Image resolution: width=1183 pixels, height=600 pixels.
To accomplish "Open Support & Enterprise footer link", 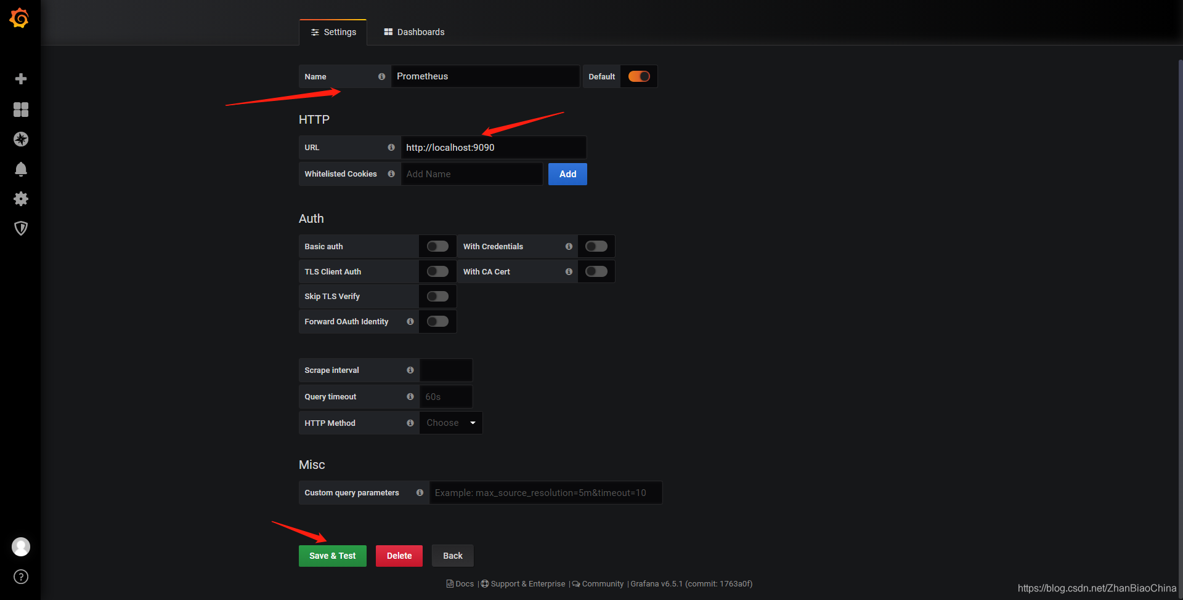I will coord(523,584).
